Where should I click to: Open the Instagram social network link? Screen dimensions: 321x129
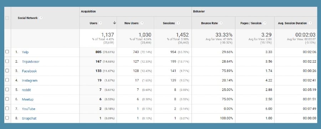pyautogui.click(x=30, y=81)
